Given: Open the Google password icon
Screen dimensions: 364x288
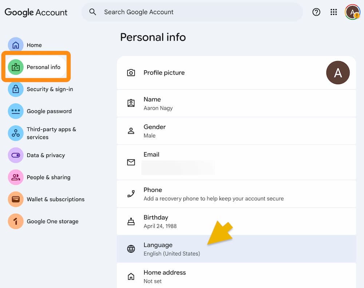Looking at the screenshot, I should (16, 111).
